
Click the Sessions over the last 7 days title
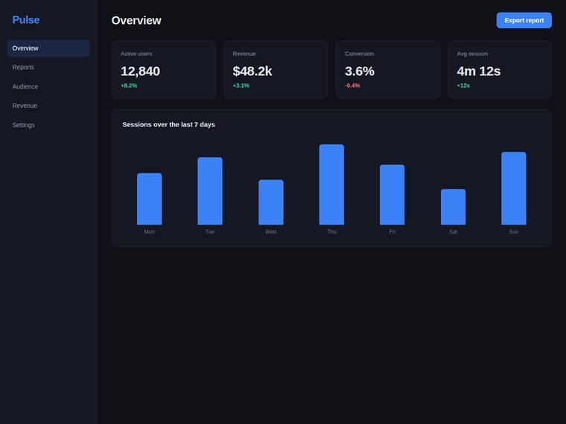click(168, 124)
